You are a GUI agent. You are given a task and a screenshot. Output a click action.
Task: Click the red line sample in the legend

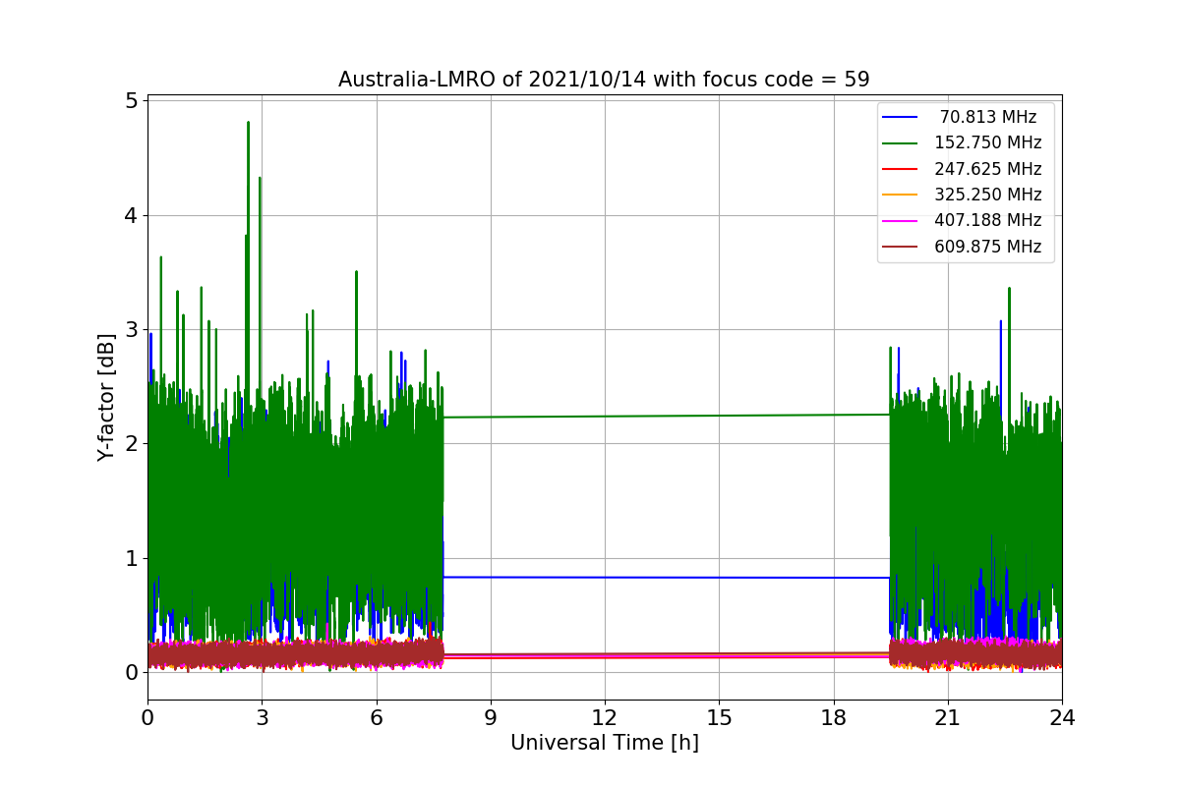pyautogui.click(x=901, y=169)
